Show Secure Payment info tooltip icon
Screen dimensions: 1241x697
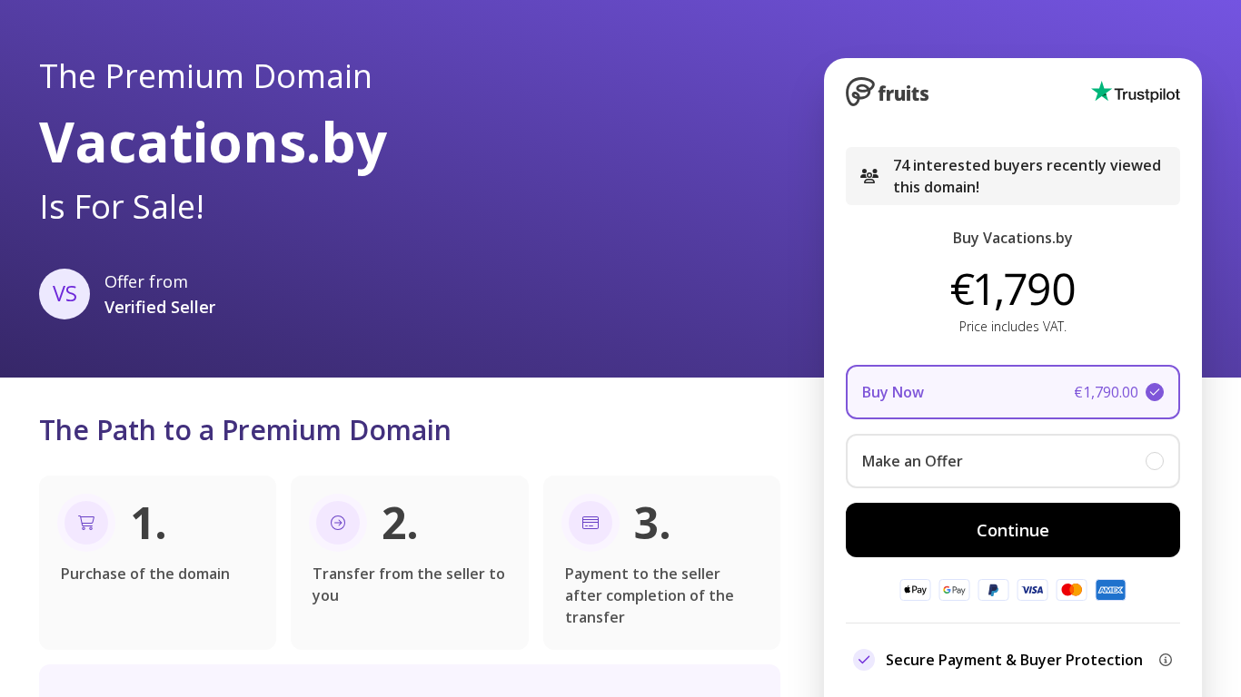1166,660
